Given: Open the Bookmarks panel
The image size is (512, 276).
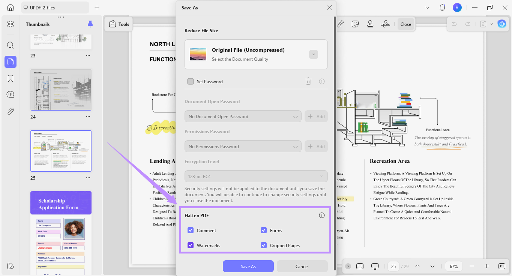Looking at the screenshot, I should [10, 78].
